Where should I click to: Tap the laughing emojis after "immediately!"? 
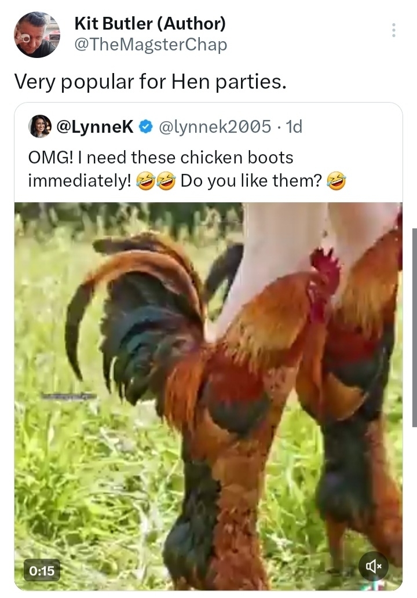coord(156,181)
